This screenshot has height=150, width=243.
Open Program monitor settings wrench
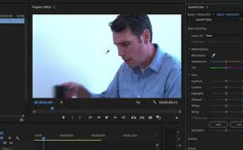click(x=155, y=102)
